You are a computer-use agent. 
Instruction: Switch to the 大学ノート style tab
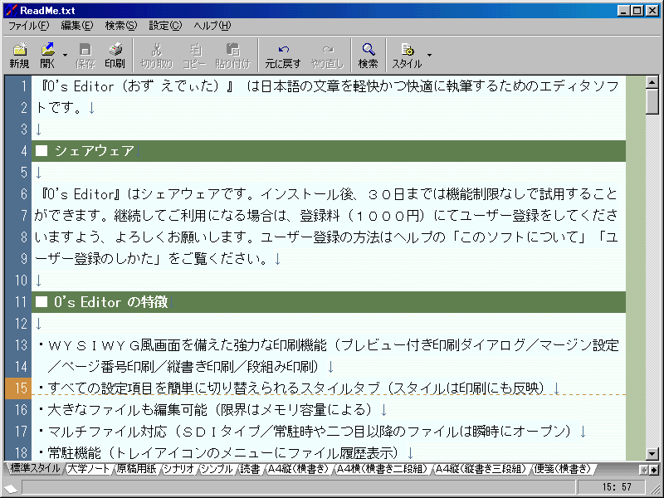point(88,469)
